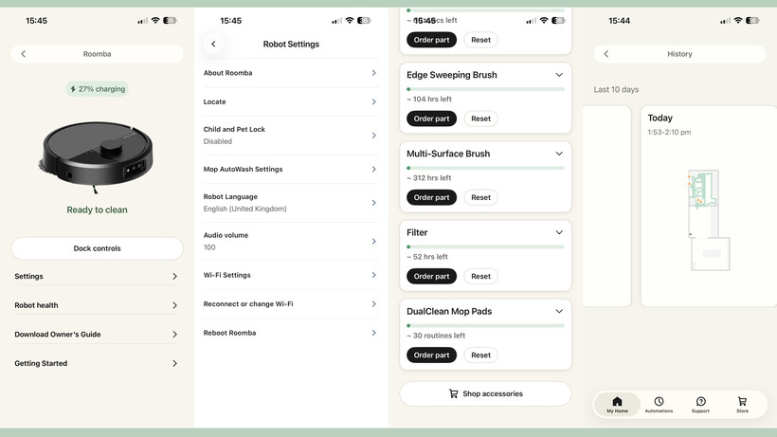Expand the Edge Sweeping Brush card
The height and width of the screenshot is (437, 777).
(559, 75)
